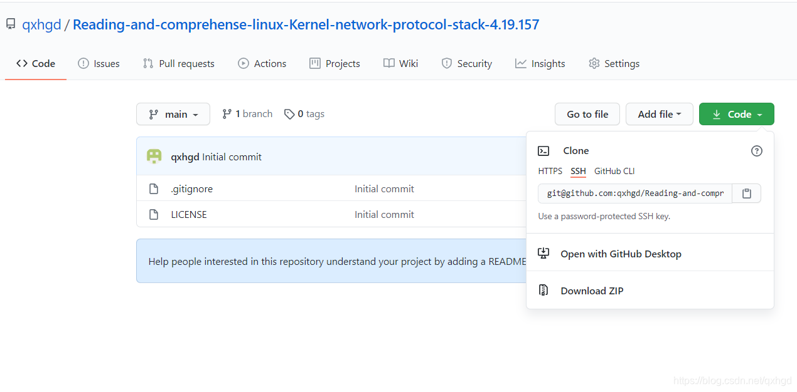Click the repository icon beside qxhgd
Image resolution: width=797 pixels, height=392 pixels.
point(11,24)
